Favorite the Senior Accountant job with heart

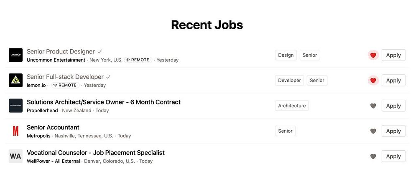373,131
